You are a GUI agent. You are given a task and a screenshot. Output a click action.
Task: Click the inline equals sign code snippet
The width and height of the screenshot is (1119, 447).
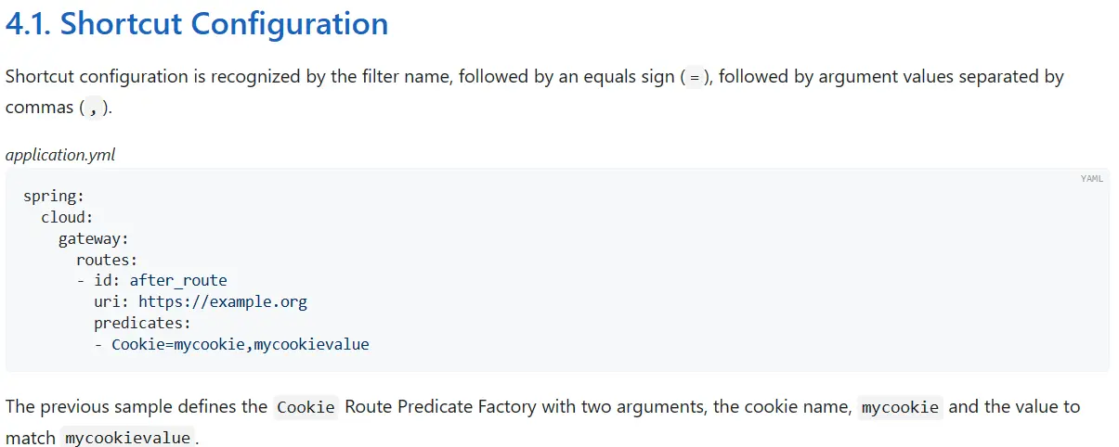coord(693,77)
